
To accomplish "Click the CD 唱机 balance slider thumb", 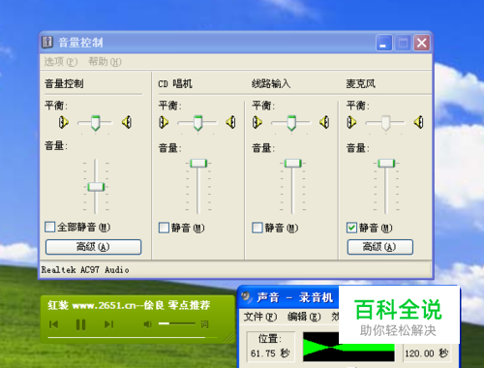I will click(197, 123).
